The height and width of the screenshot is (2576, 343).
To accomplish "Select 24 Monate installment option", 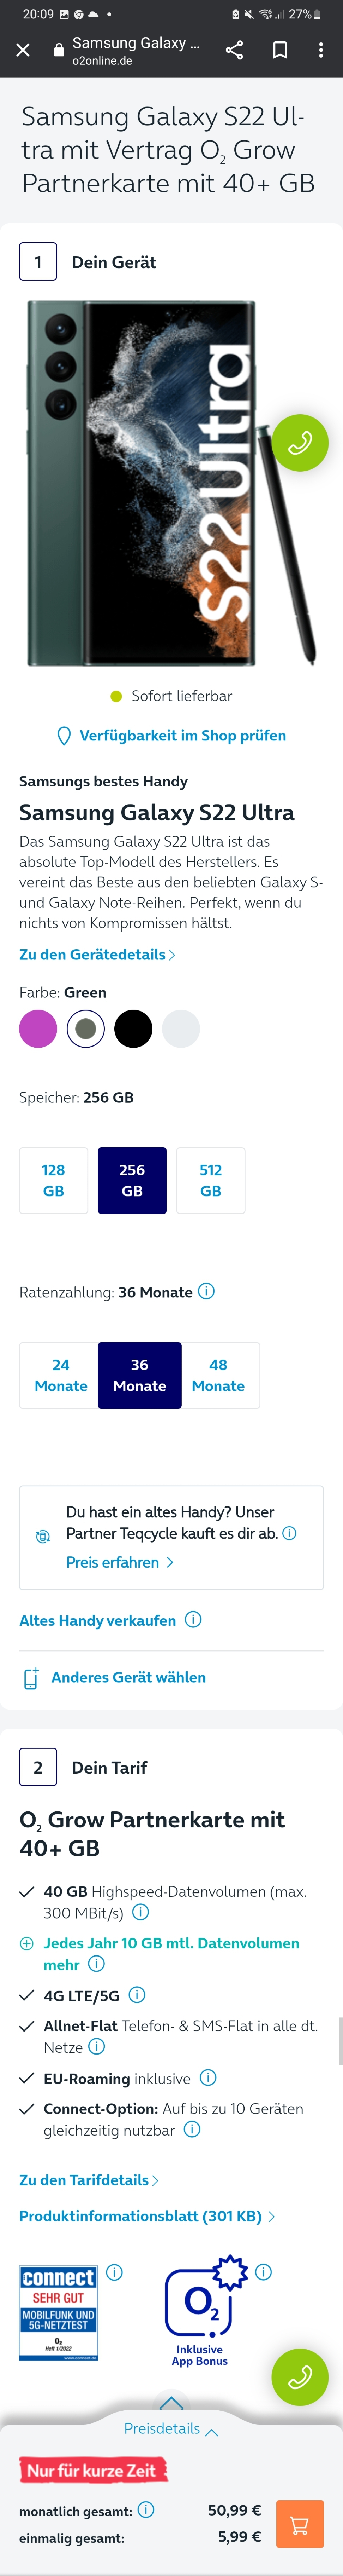I will click(60, 1375).
